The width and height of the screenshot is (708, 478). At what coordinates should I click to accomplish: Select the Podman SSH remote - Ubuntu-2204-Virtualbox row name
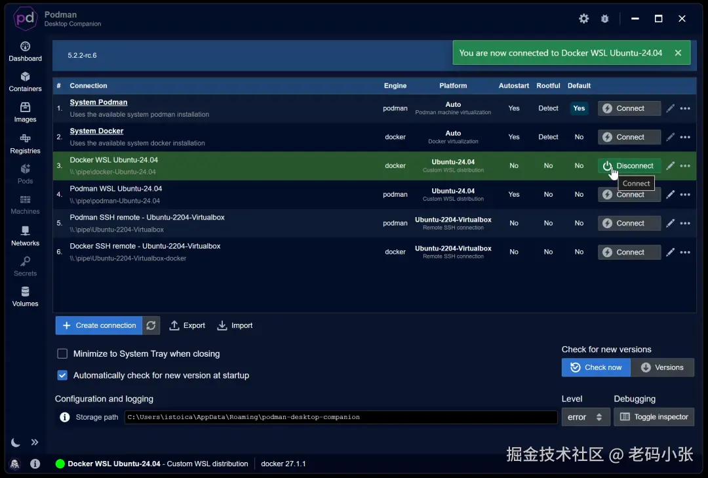[x=147, y=217]
